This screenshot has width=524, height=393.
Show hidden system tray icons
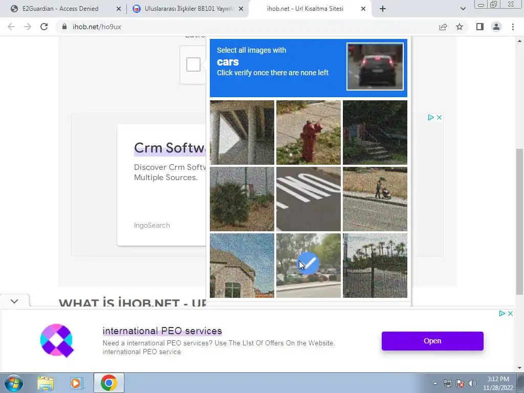pos(435,383)
